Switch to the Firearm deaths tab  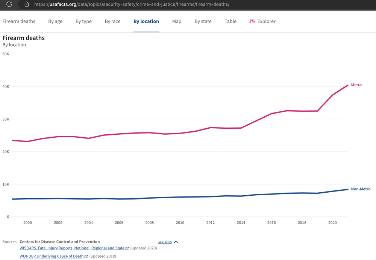tap(19, 21)
